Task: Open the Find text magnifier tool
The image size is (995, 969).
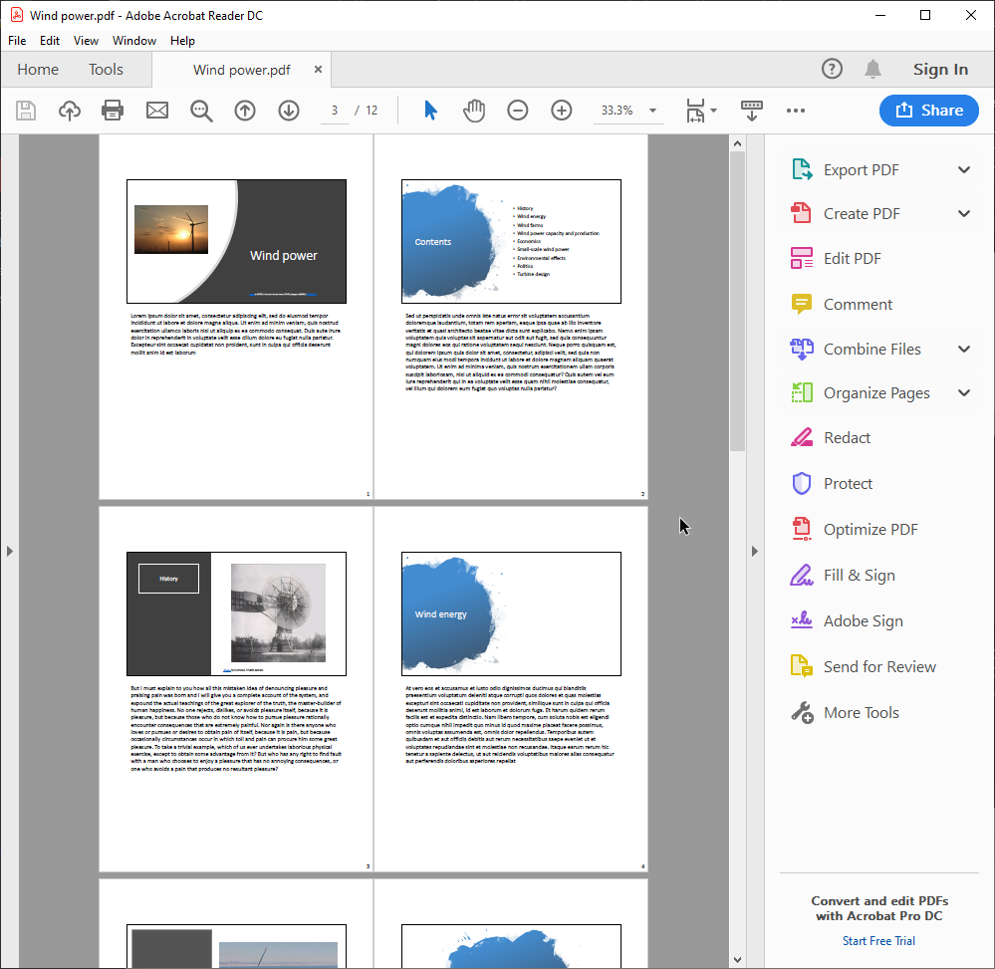Action: (201, 111)
